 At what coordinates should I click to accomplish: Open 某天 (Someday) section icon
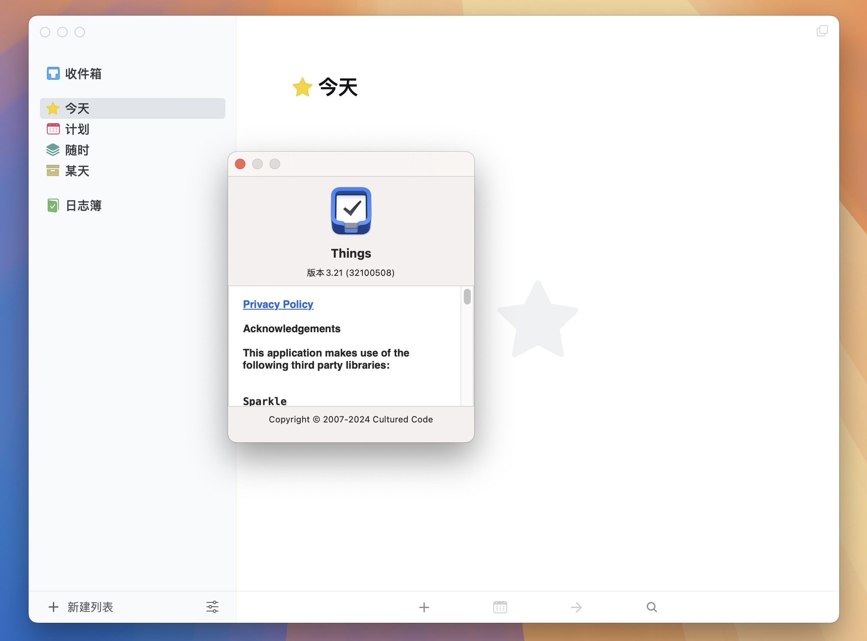pyautogui.click(x=53, y=171)
